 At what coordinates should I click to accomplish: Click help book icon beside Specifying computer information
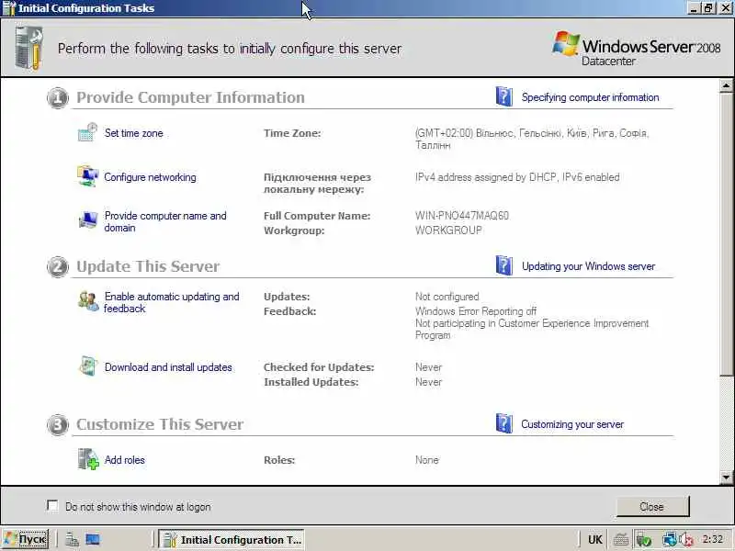(x=503, y=96)
